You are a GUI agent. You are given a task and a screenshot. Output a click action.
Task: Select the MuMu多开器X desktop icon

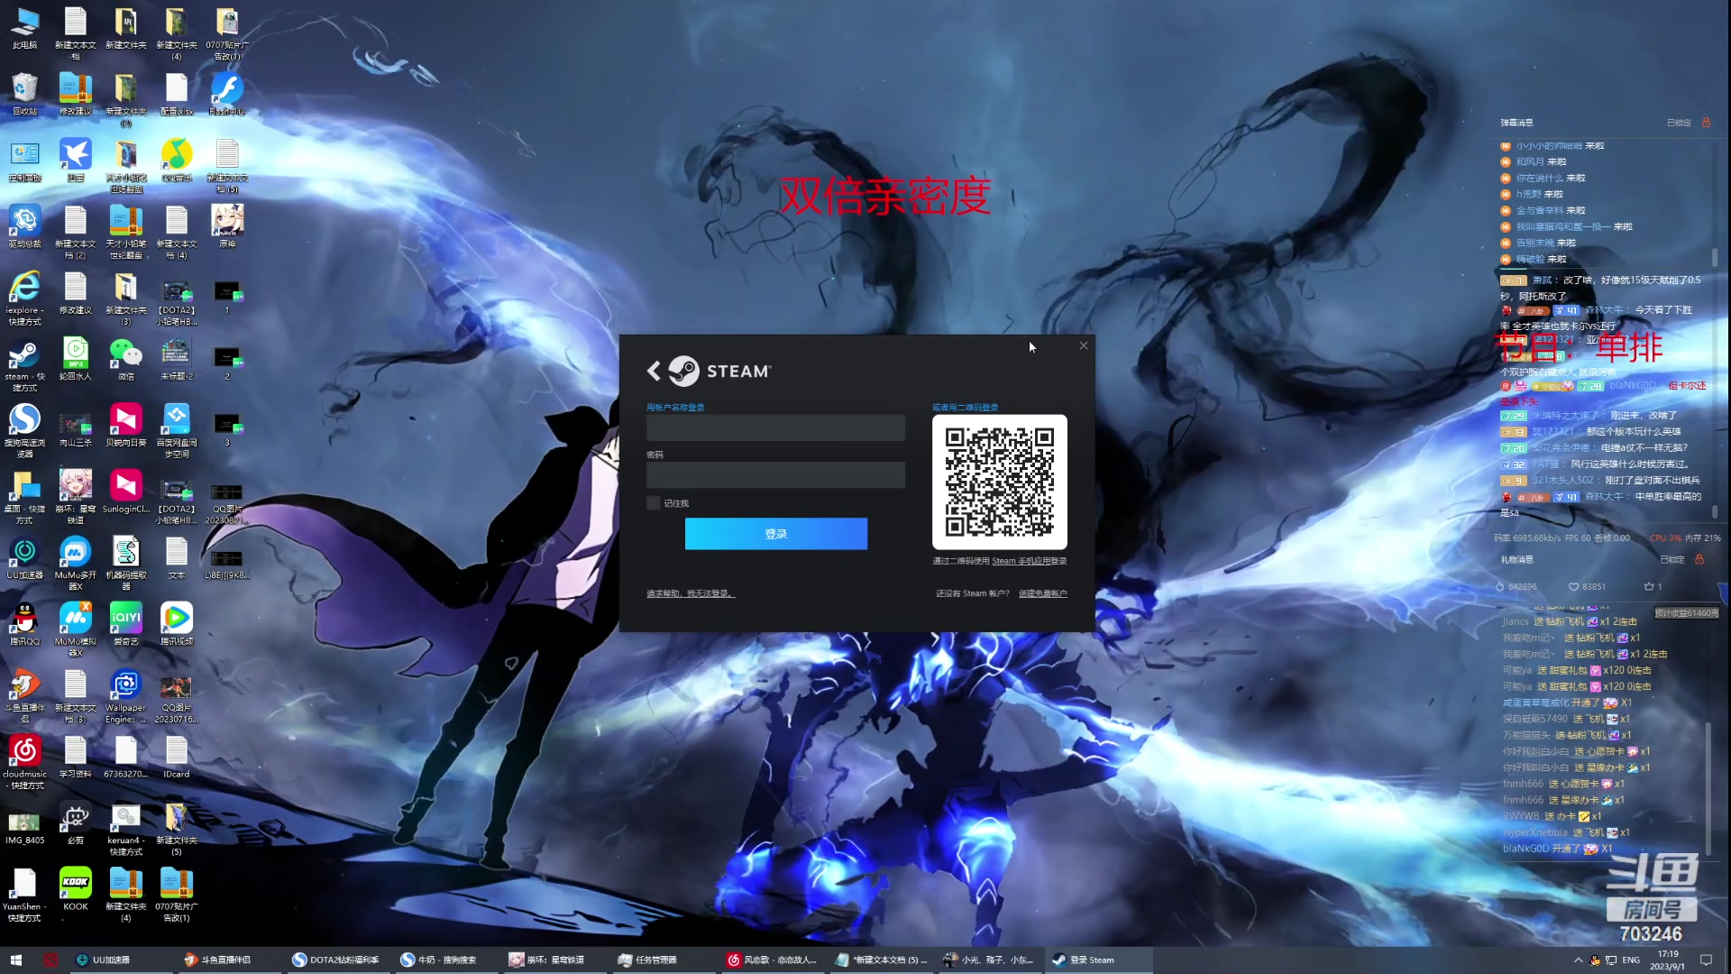(x=76, y=564)
